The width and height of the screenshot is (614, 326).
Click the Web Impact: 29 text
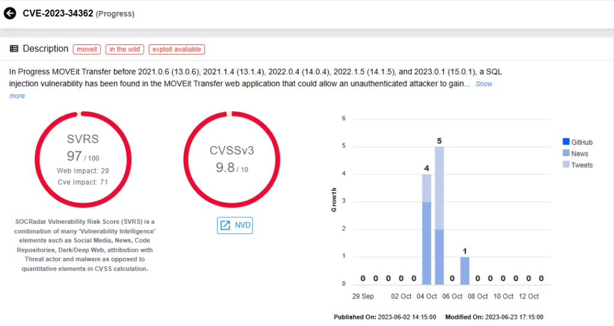point(83,170)
